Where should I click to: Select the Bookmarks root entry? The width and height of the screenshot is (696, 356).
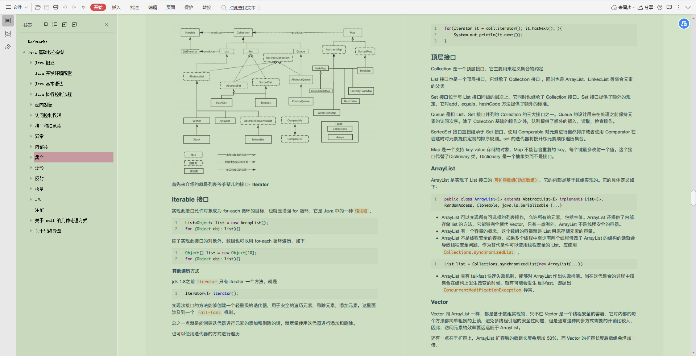(37, 42)
